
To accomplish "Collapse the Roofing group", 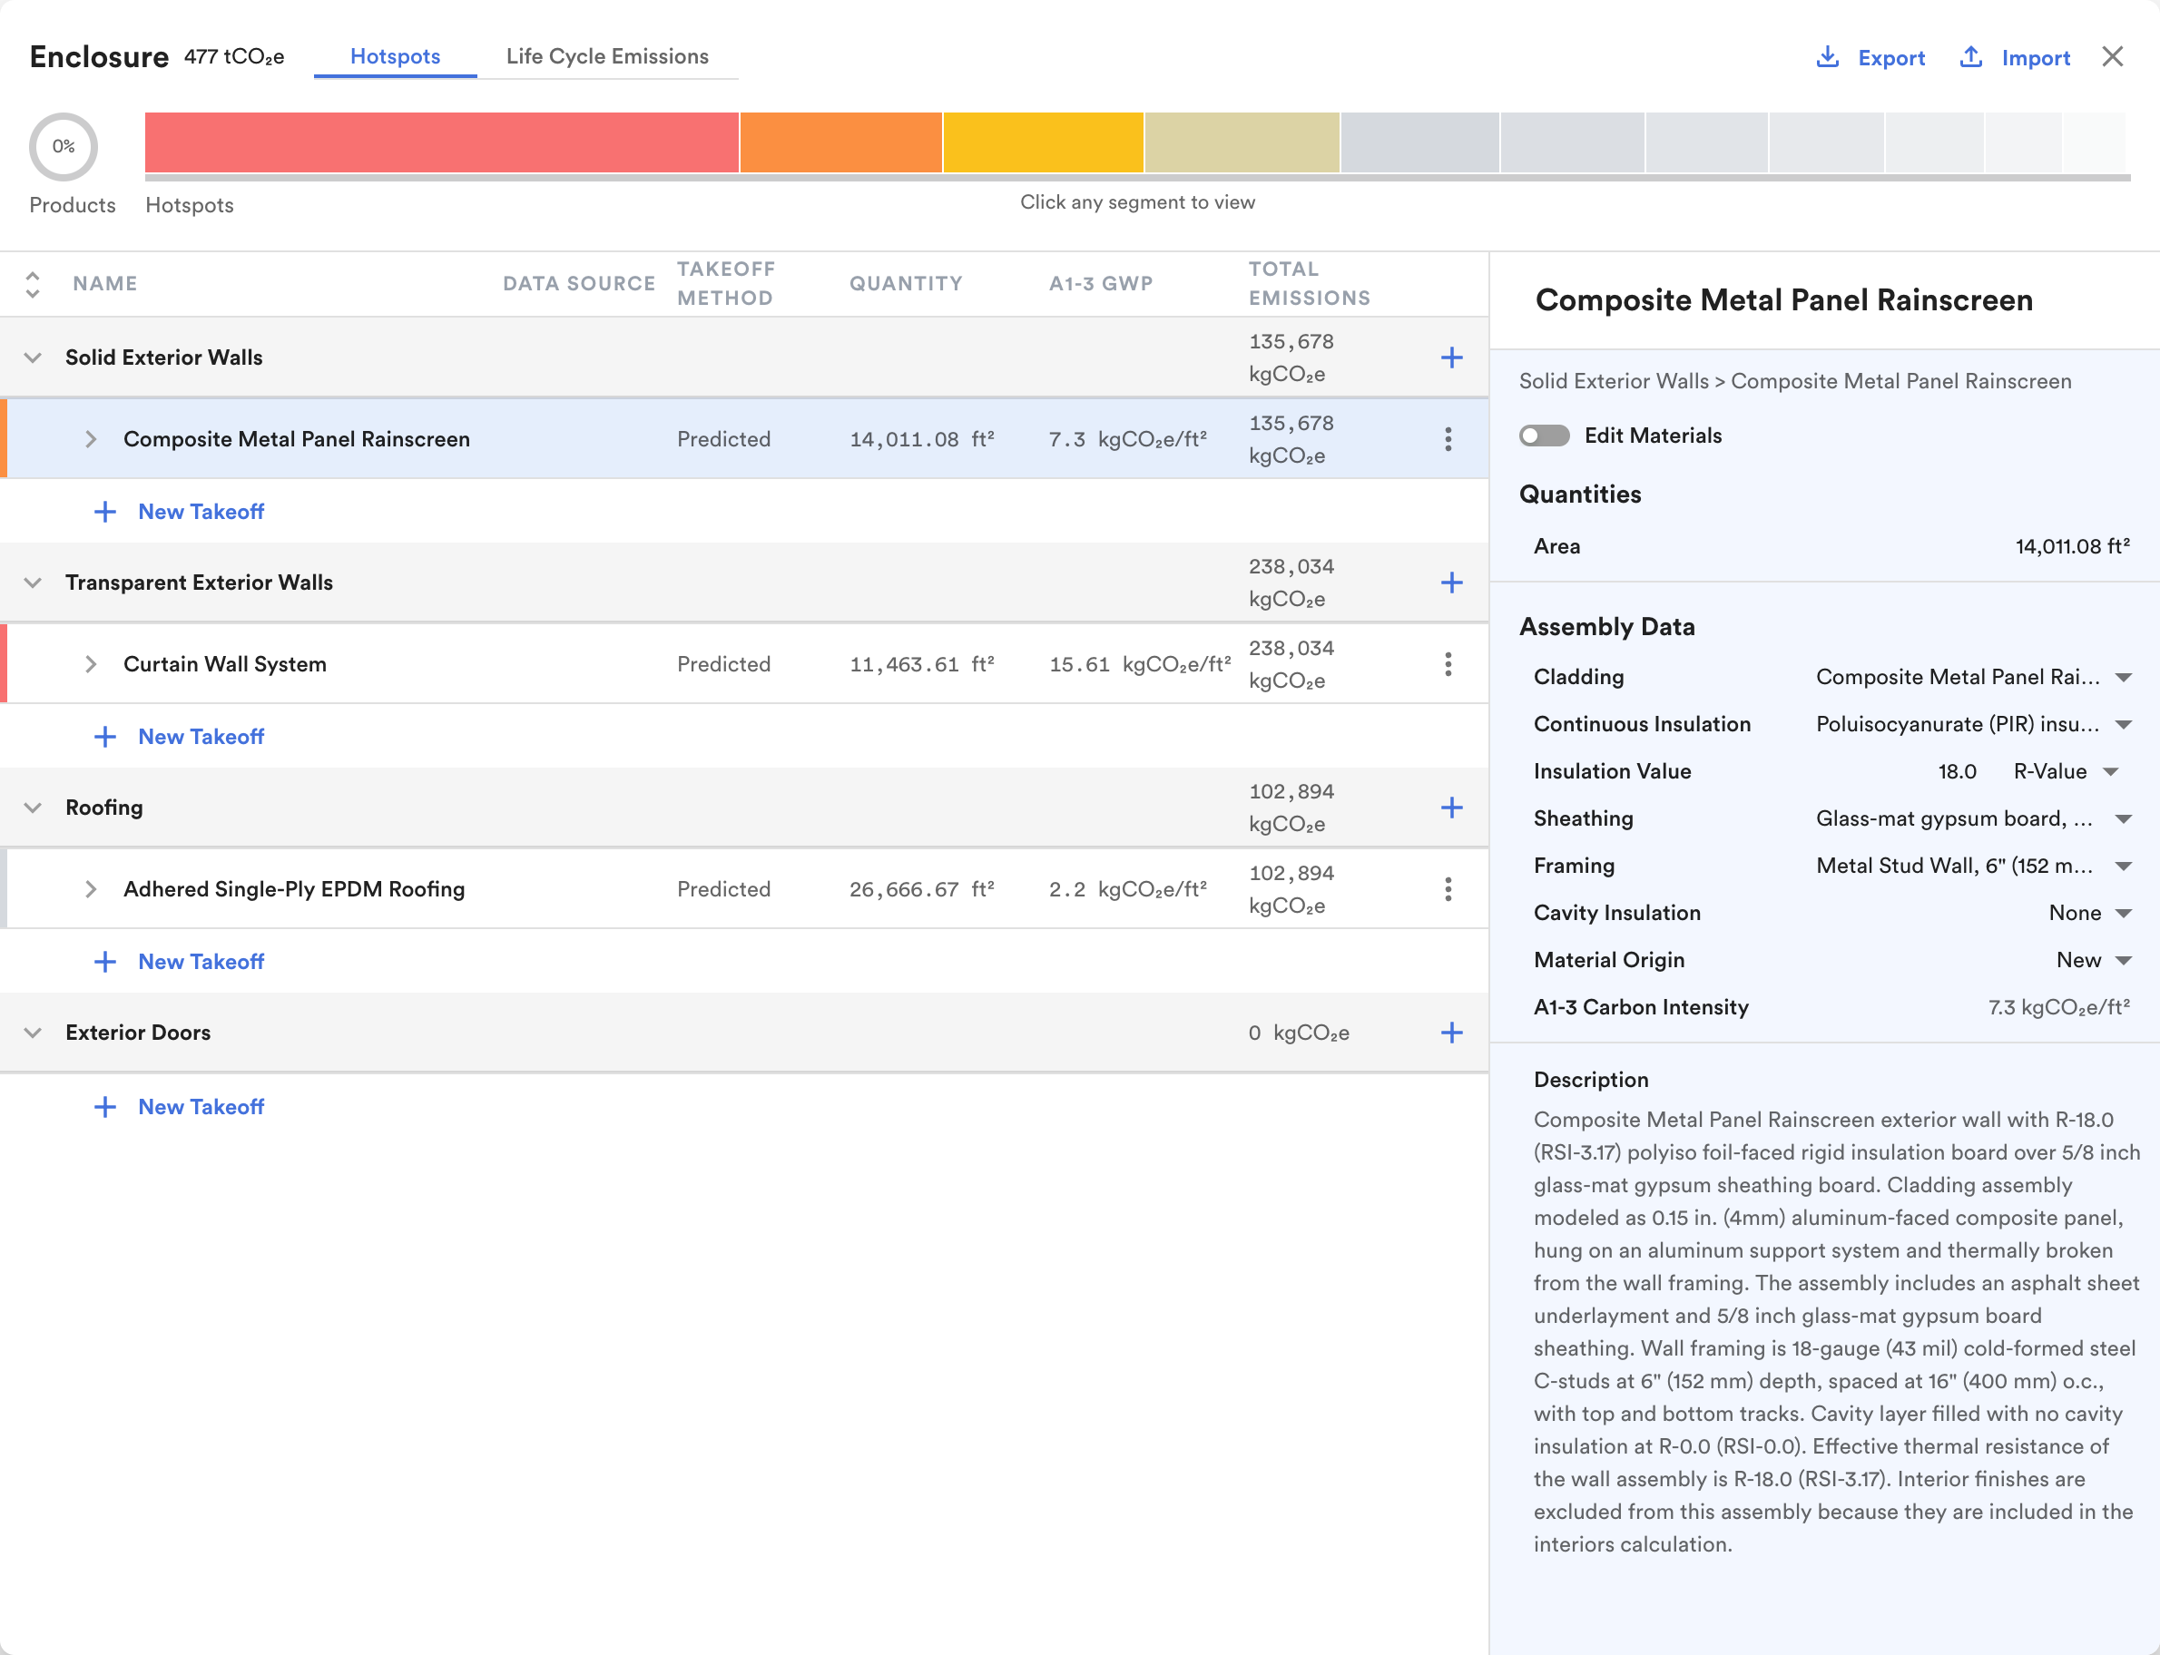I will pyautogui.click(x=33, y=808).
